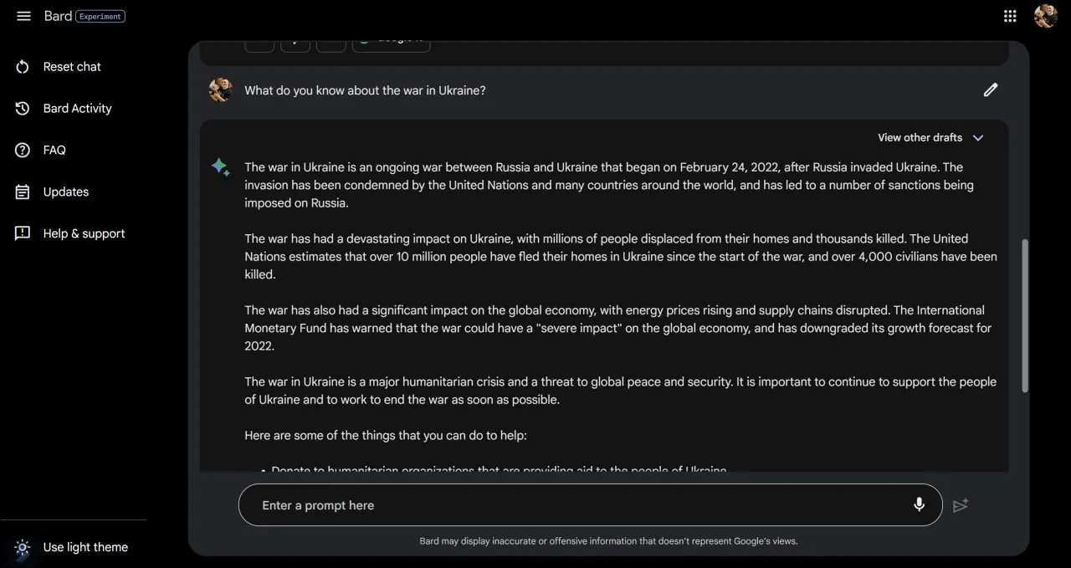
Task: Toggle Use light theme
Action: pos(71,547)
